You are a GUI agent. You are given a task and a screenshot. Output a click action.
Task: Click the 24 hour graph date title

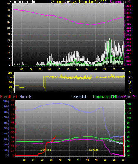click(78, 1)
